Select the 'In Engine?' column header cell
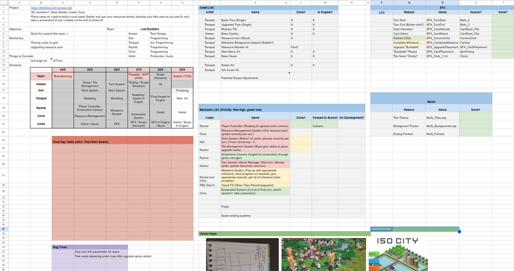The width and height of the screenshot is (514, 271). pos(325,12)
